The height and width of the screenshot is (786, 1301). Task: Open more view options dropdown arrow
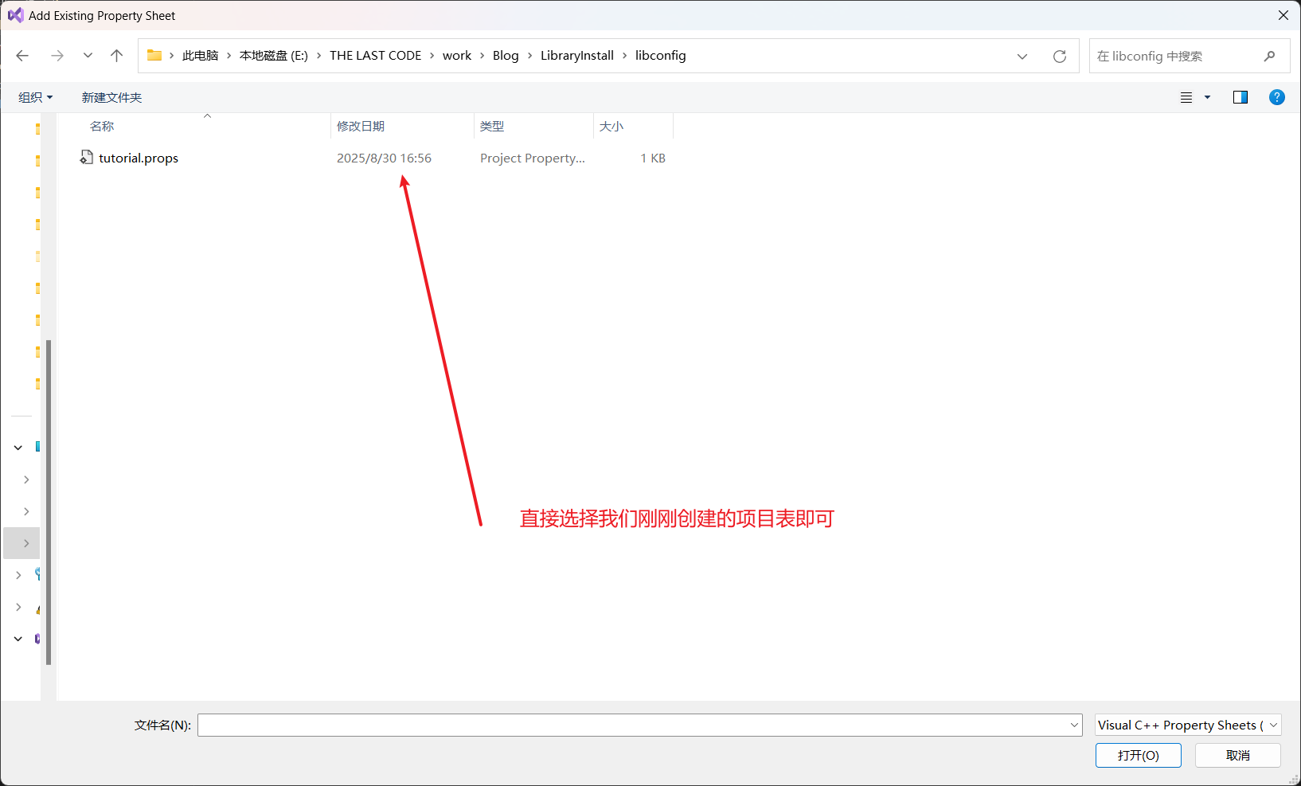tap(1207, 97)
